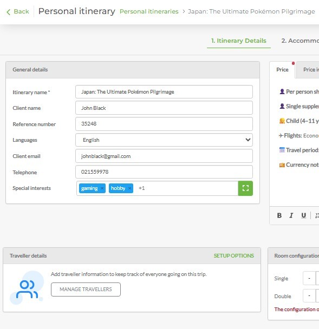Viewport: 319px width, 329px height.
Task: Click the 'Child (4–11' price line
Action: (x=299, y=121)
